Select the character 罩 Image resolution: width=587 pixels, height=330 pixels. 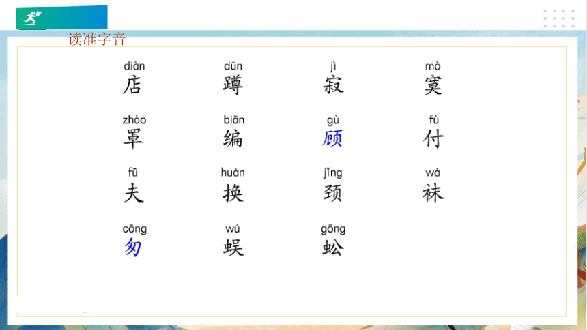(x=133, y=139)
